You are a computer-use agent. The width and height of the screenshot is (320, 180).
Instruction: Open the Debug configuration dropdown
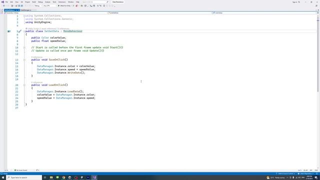[x=38, y=6]
